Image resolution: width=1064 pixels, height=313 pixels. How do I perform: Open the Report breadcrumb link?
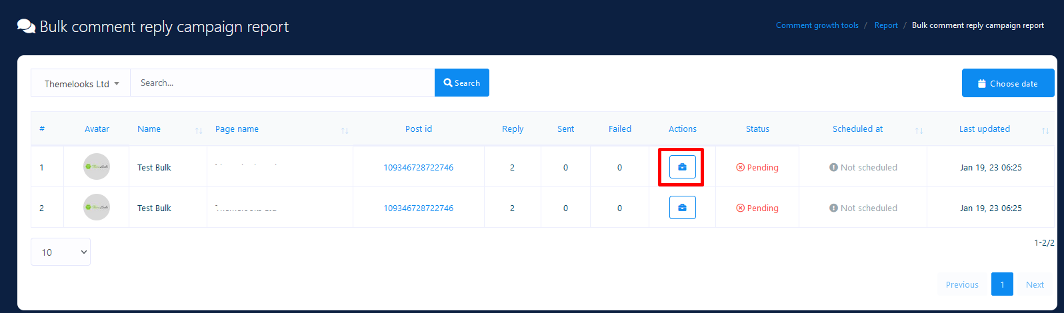[x=886, y=25]
